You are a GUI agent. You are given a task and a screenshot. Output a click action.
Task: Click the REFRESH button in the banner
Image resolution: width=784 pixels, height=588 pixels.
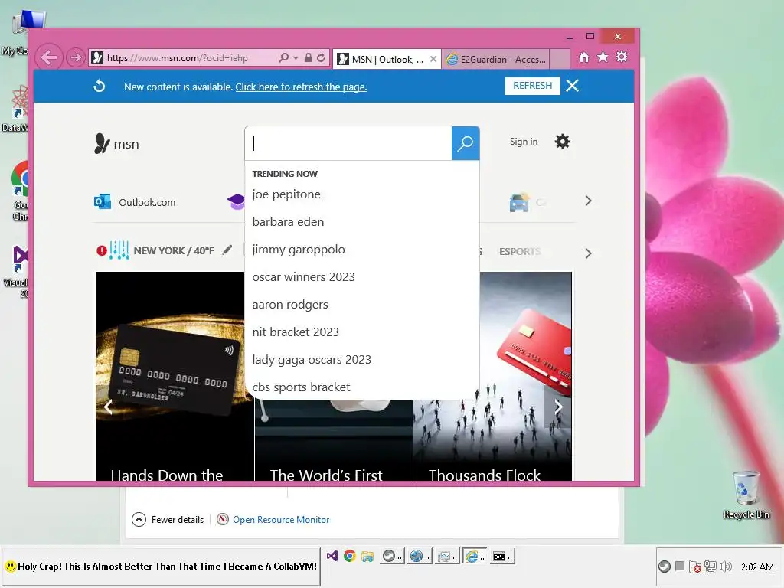(x=532, y=86)
